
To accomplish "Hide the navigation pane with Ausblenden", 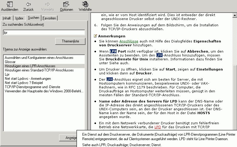I will [x=10, y=6].
